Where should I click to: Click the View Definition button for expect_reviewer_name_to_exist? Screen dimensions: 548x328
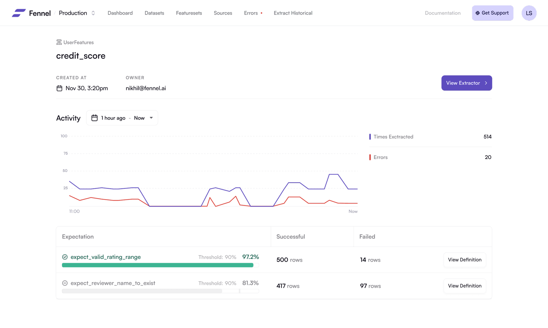(x=464, y=286)
